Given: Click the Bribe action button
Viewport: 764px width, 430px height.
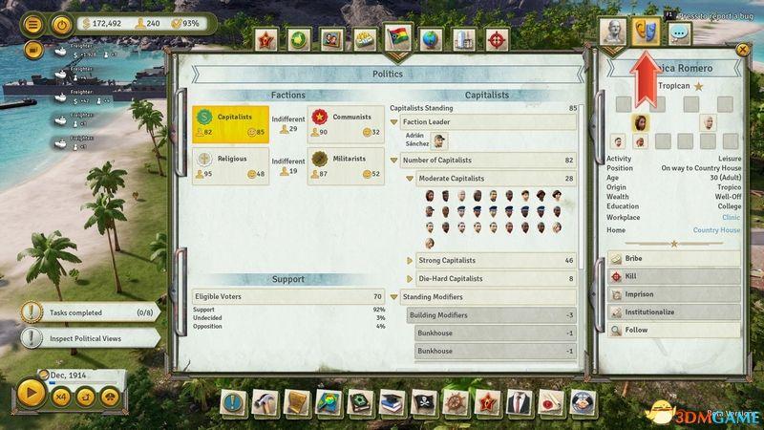Looking at the screenshot, I should point(674,258).
